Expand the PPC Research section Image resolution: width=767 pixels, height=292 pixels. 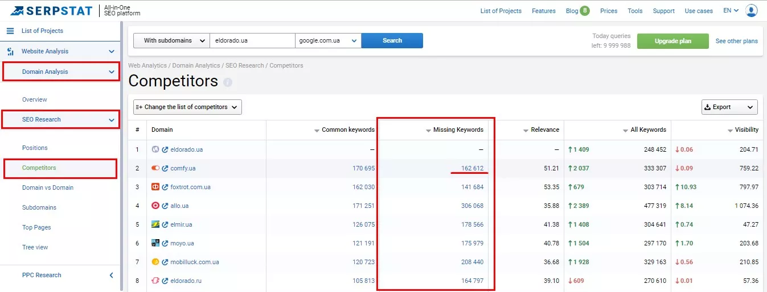tap(112, 275)
